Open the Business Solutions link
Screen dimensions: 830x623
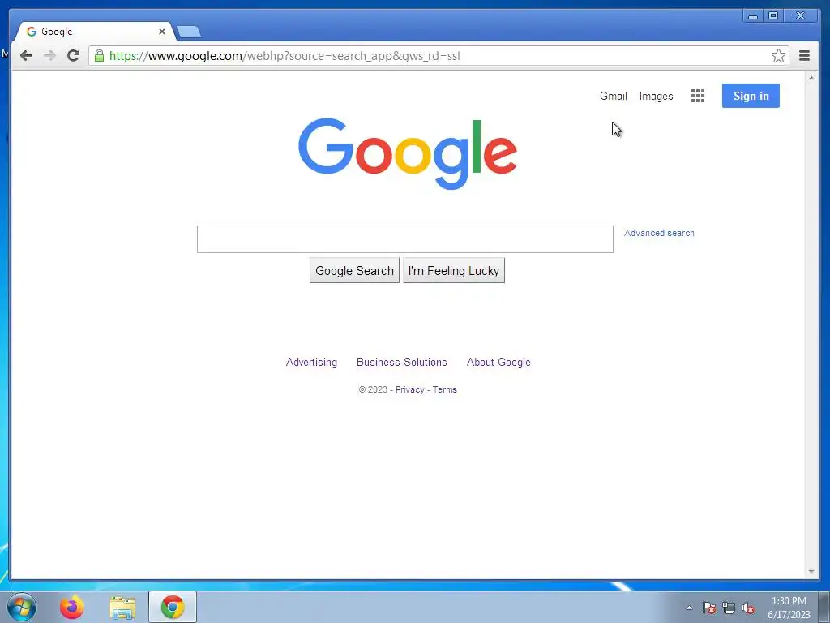click(x=402, y=363)
